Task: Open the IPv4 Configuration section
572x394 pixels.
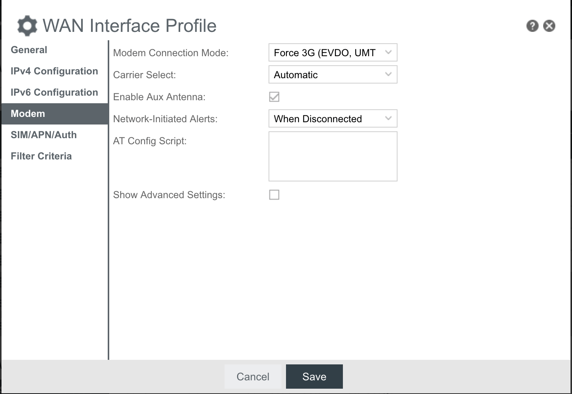Action: pyautogui.click(x=54, y=71)
